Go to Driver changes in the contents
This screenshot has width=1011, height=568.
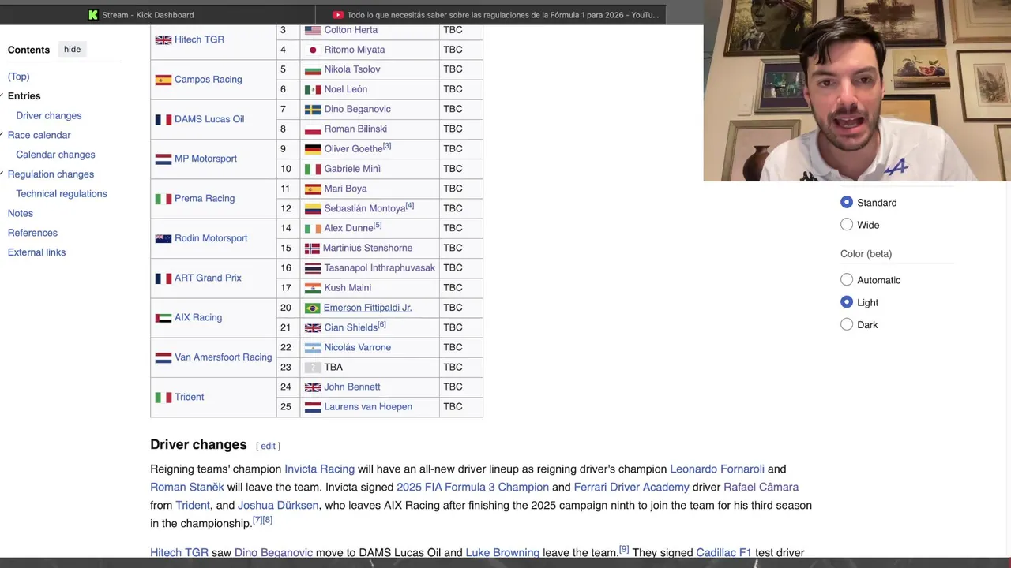point(48,116)
